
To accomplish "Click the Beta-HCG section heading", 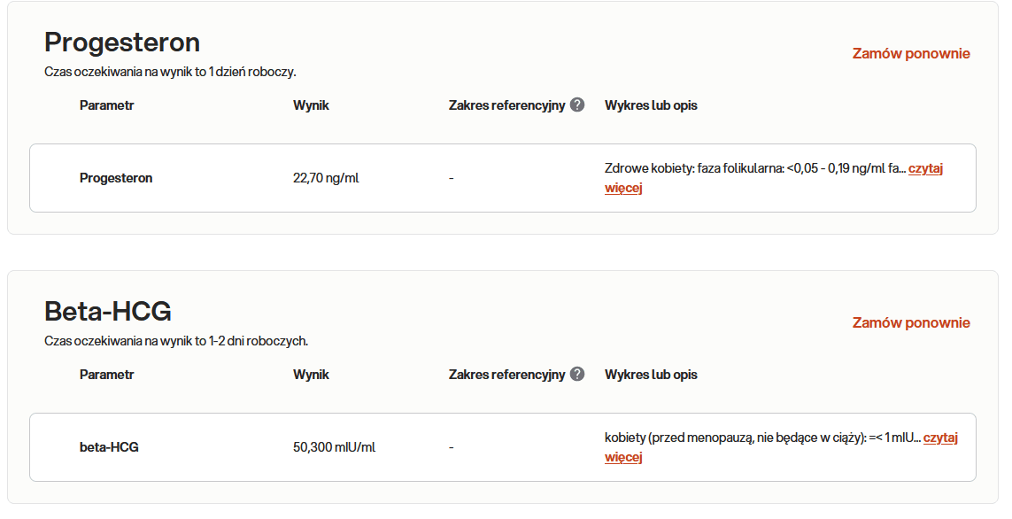I will 108,312.
